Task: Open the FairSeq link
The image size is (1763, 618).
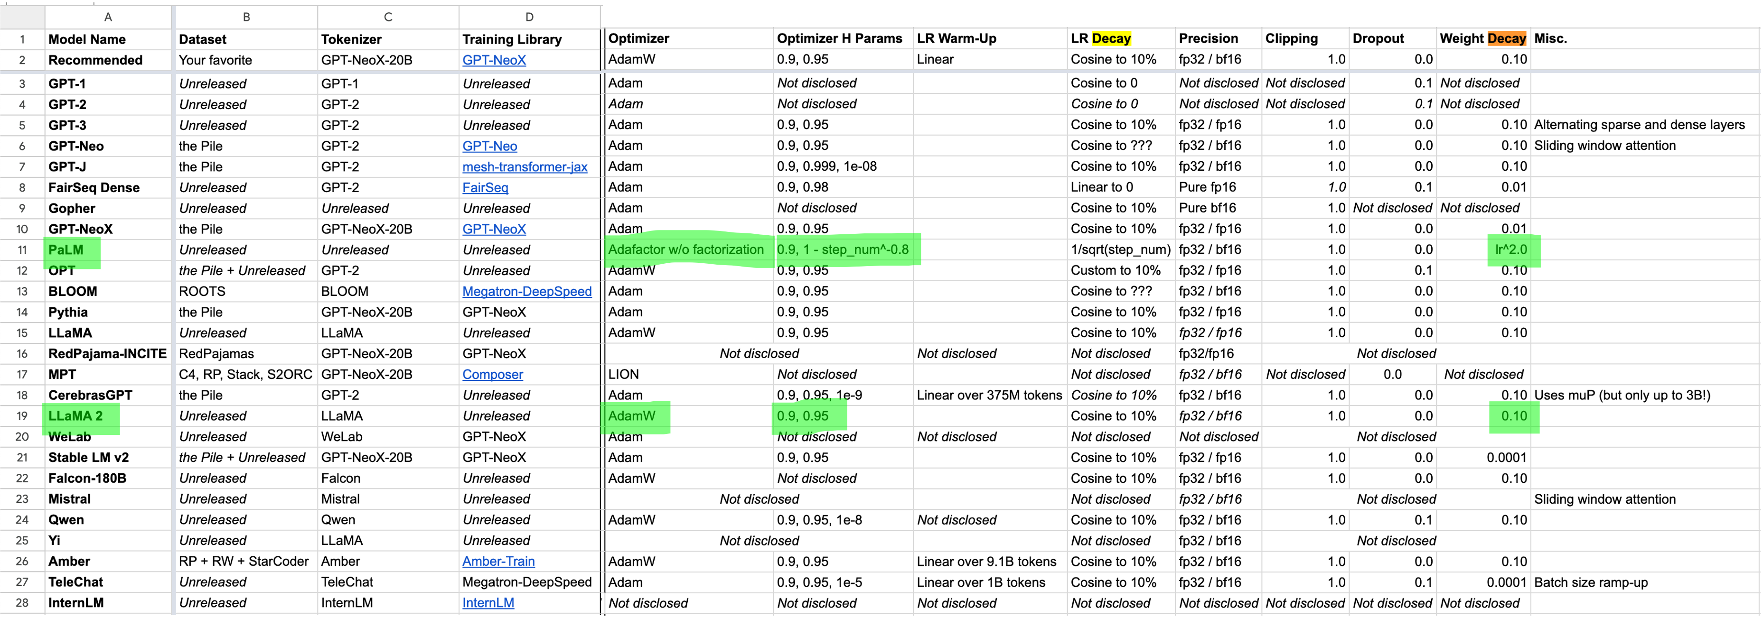Action: (485, 187)
